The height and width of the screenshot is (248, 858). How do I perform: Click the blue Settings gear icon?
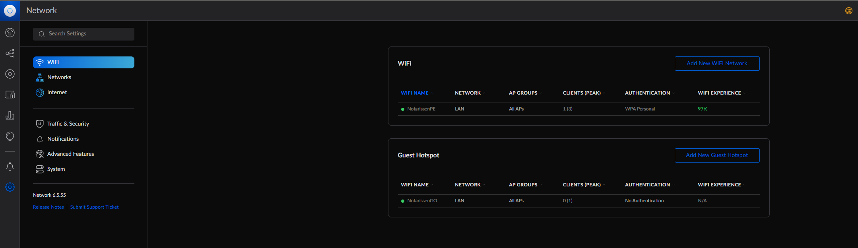(10, 187)
